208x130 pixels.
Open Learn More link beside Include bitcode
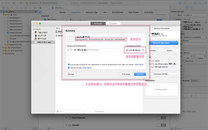coord(87,68)
